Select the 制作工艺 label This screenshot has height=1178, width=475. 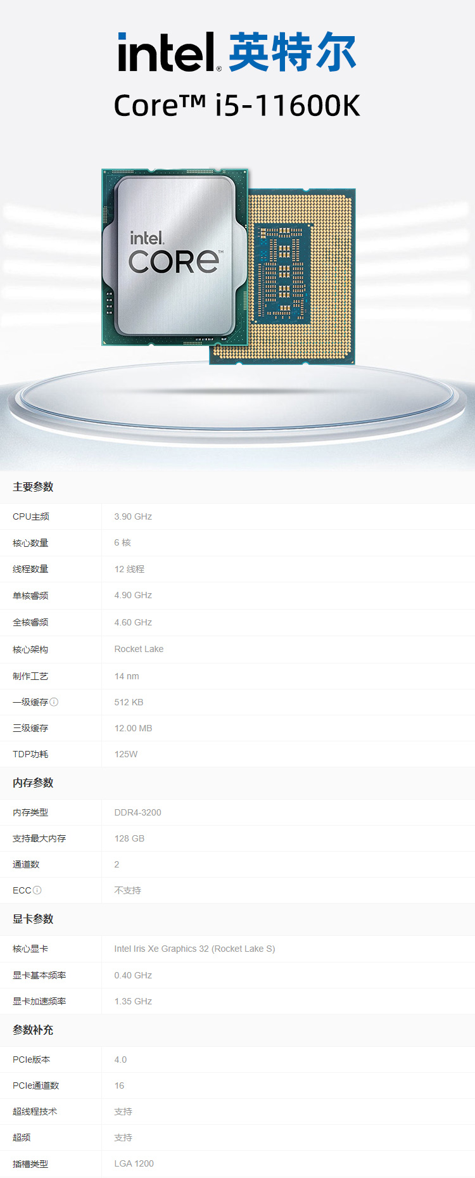click(x=30, y=676)
